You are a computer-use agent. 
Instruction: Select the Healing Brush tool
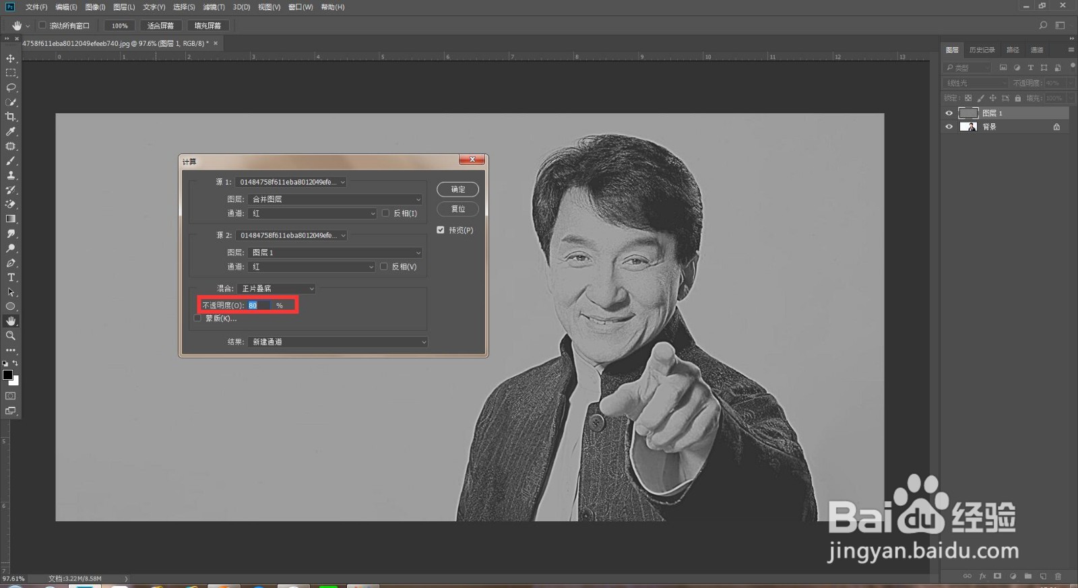click(11, 146)
